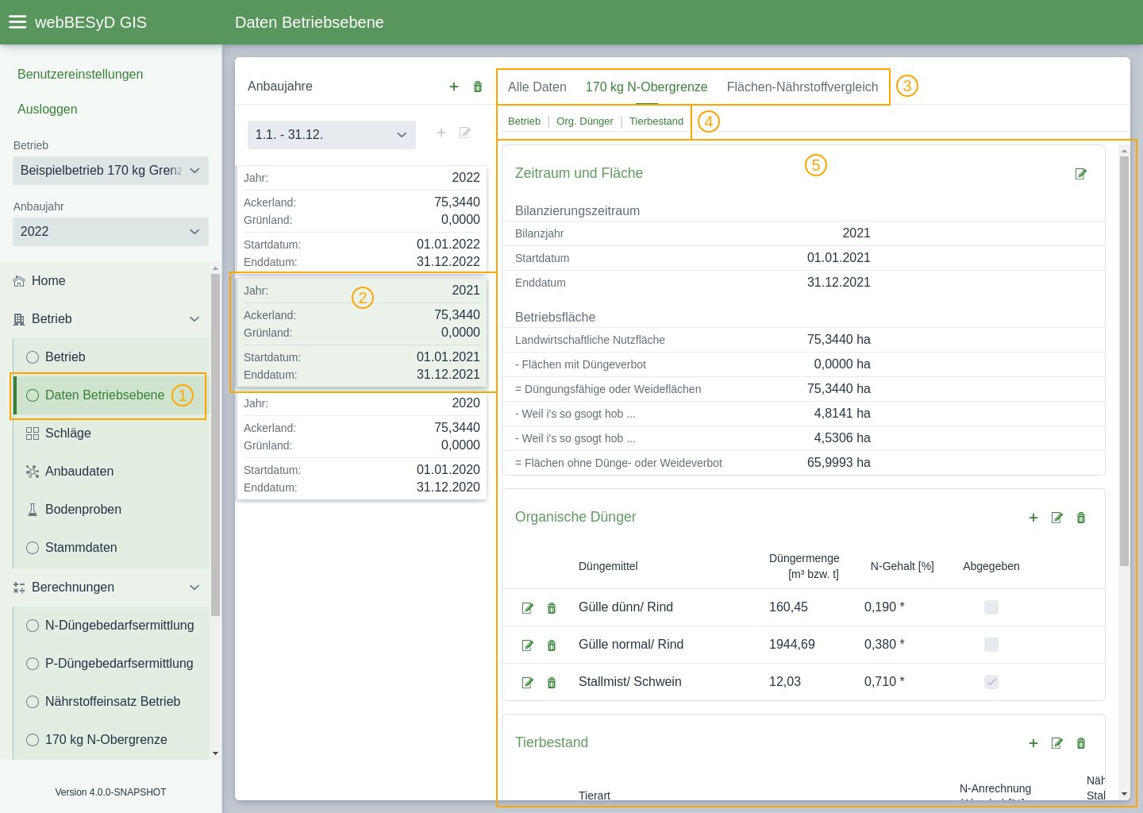Open the Betrieb selection dropdown
This screenshot has height=813, width=1143.
coord(110,171)
